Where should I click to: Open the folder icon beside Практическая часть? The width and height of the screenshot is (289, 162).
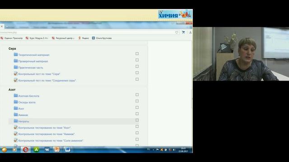click(16, 67)
